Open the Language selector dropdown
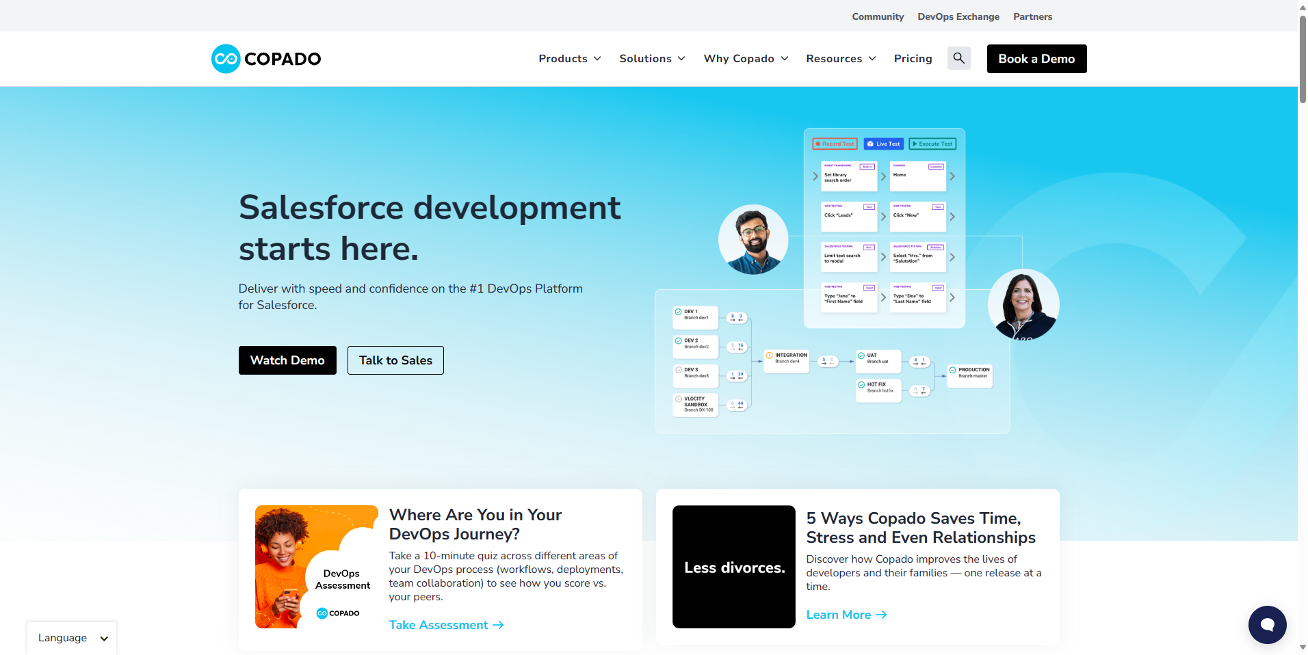The image size is (1308, 655). (x=72, y=638)
